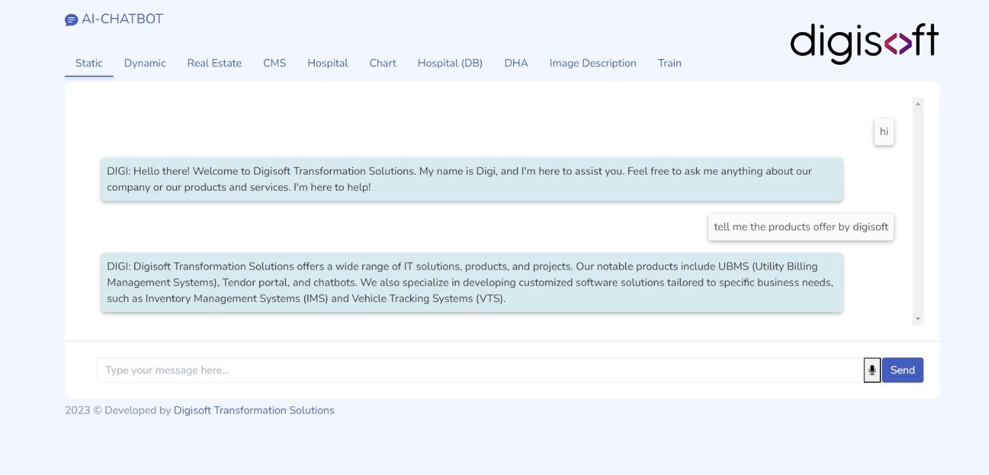The image size is (989, 475).
Task: Click the chat scrollbar down arrow
Action: 918,319
